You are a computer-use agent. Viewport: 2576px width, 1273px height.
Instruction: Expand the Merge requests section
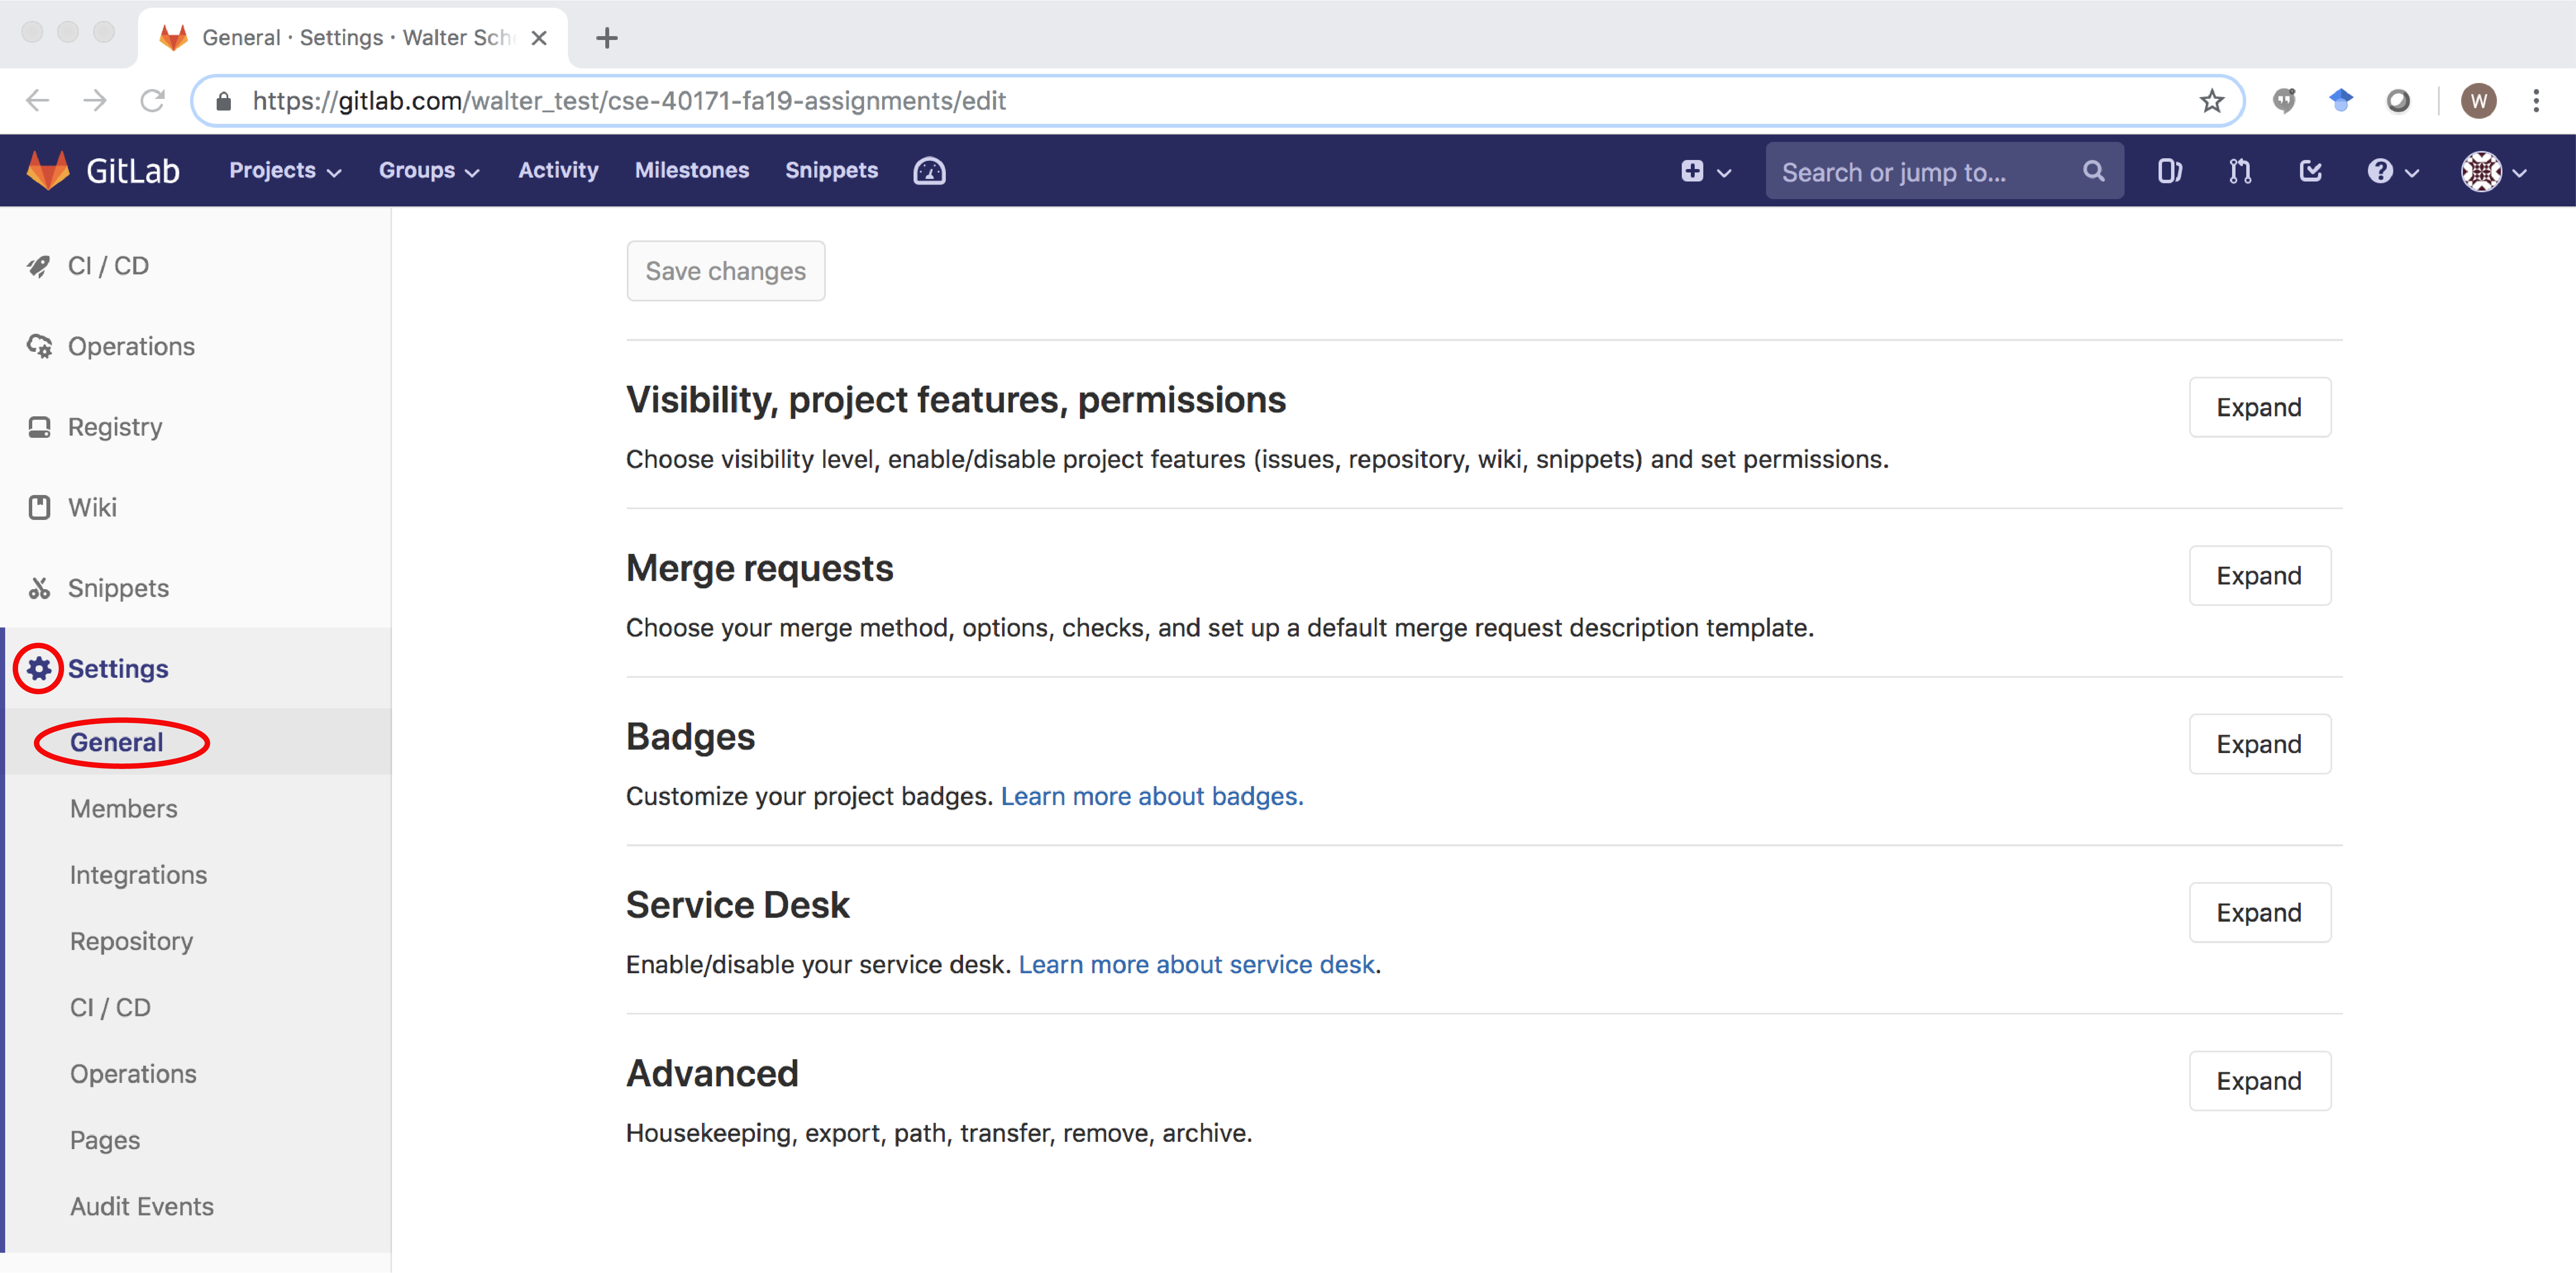click(x=2259, y=576)
